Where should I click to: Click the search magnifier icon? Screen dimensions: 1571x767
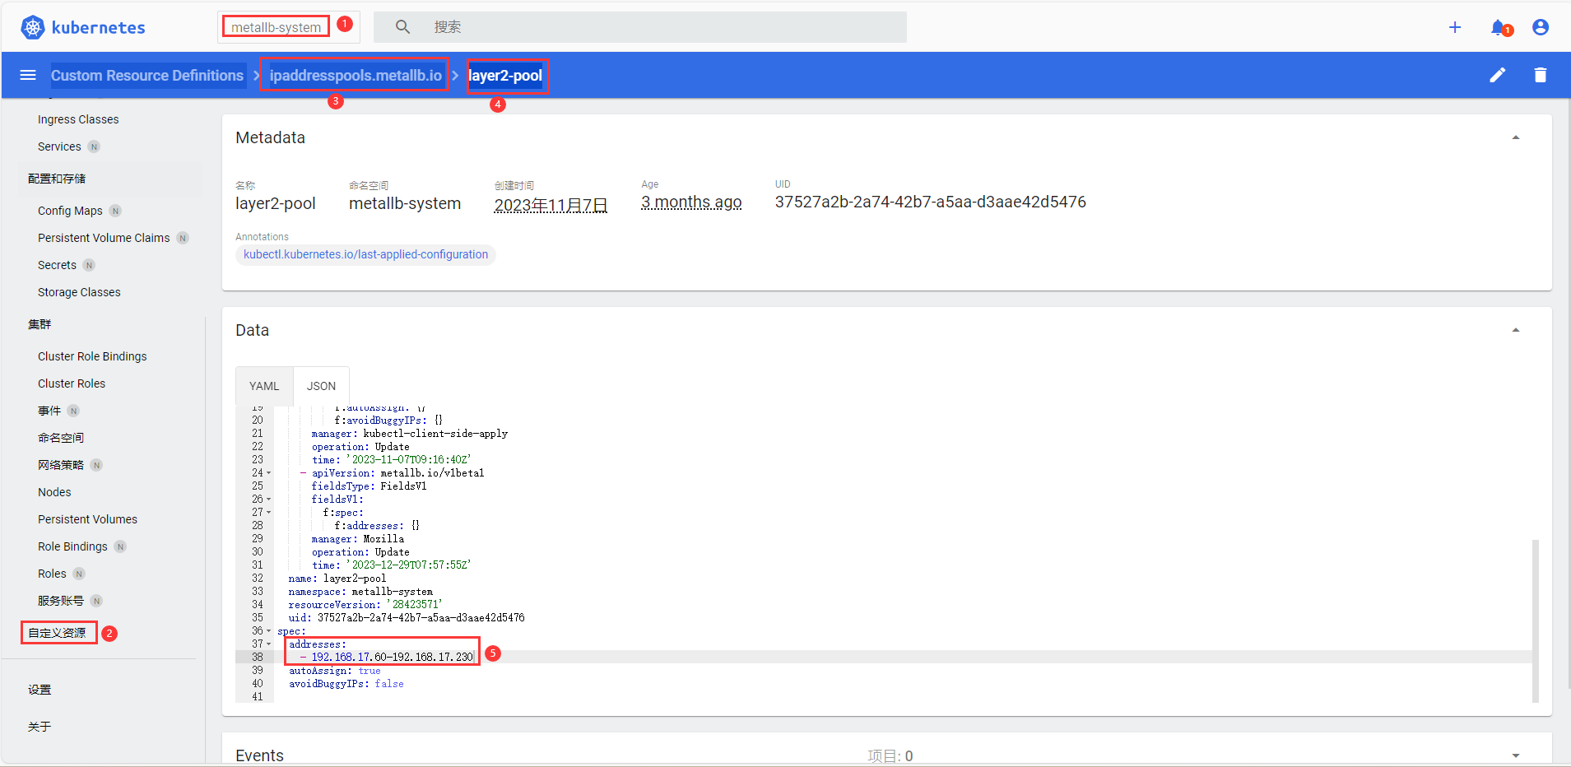point(402,27)
